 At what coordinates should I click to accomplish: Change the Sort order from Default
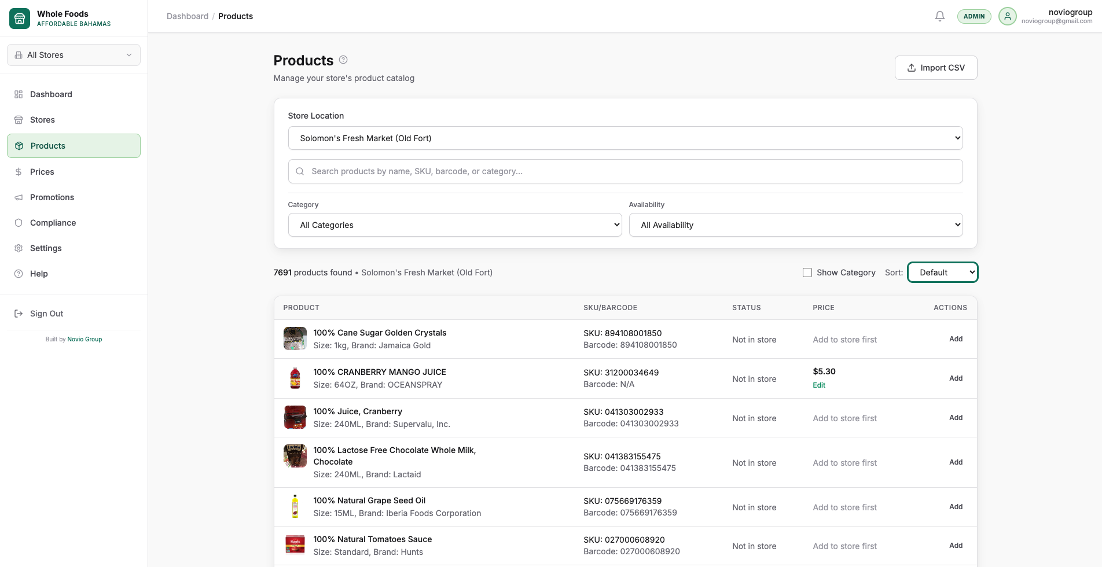942,272
